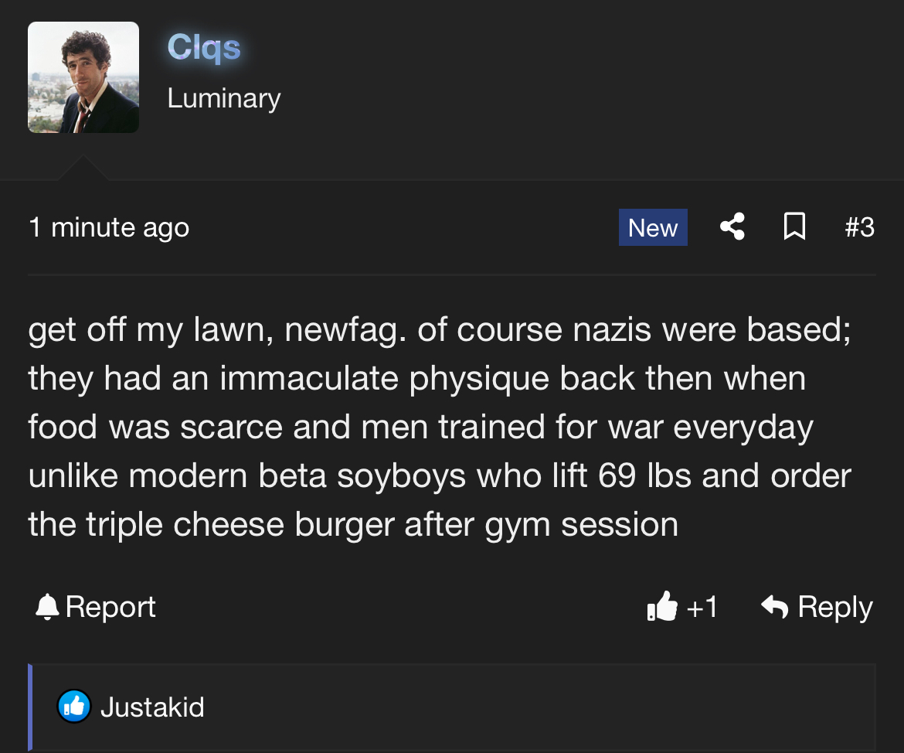Image resolution: width=904 pixels, height=753 pixels.
Task: Click the curved reply arrow icon
Action: tap(774, 606)
